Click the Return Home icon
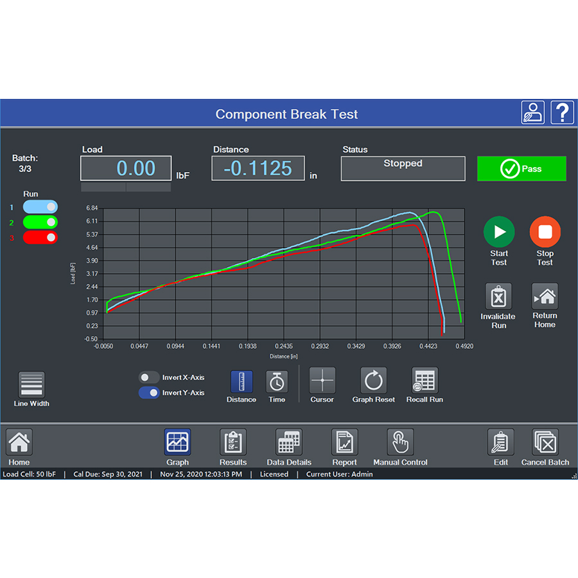Image resolution: width=578 pixels, height=578 pixels. pos(545,297)
